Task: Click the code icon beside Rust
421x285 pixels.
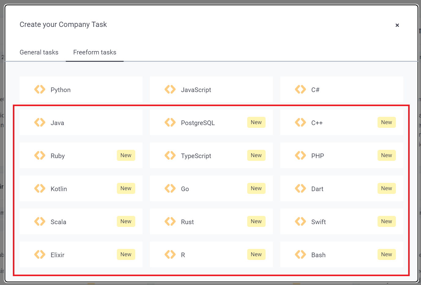Action: (170, 221)
